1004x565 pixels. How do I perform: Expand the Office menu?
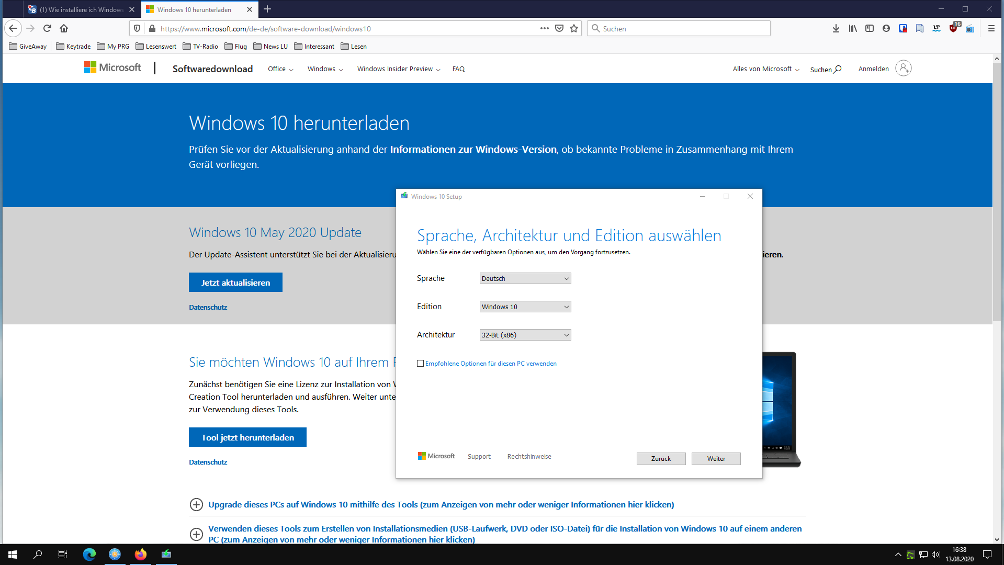pos(280,69)
